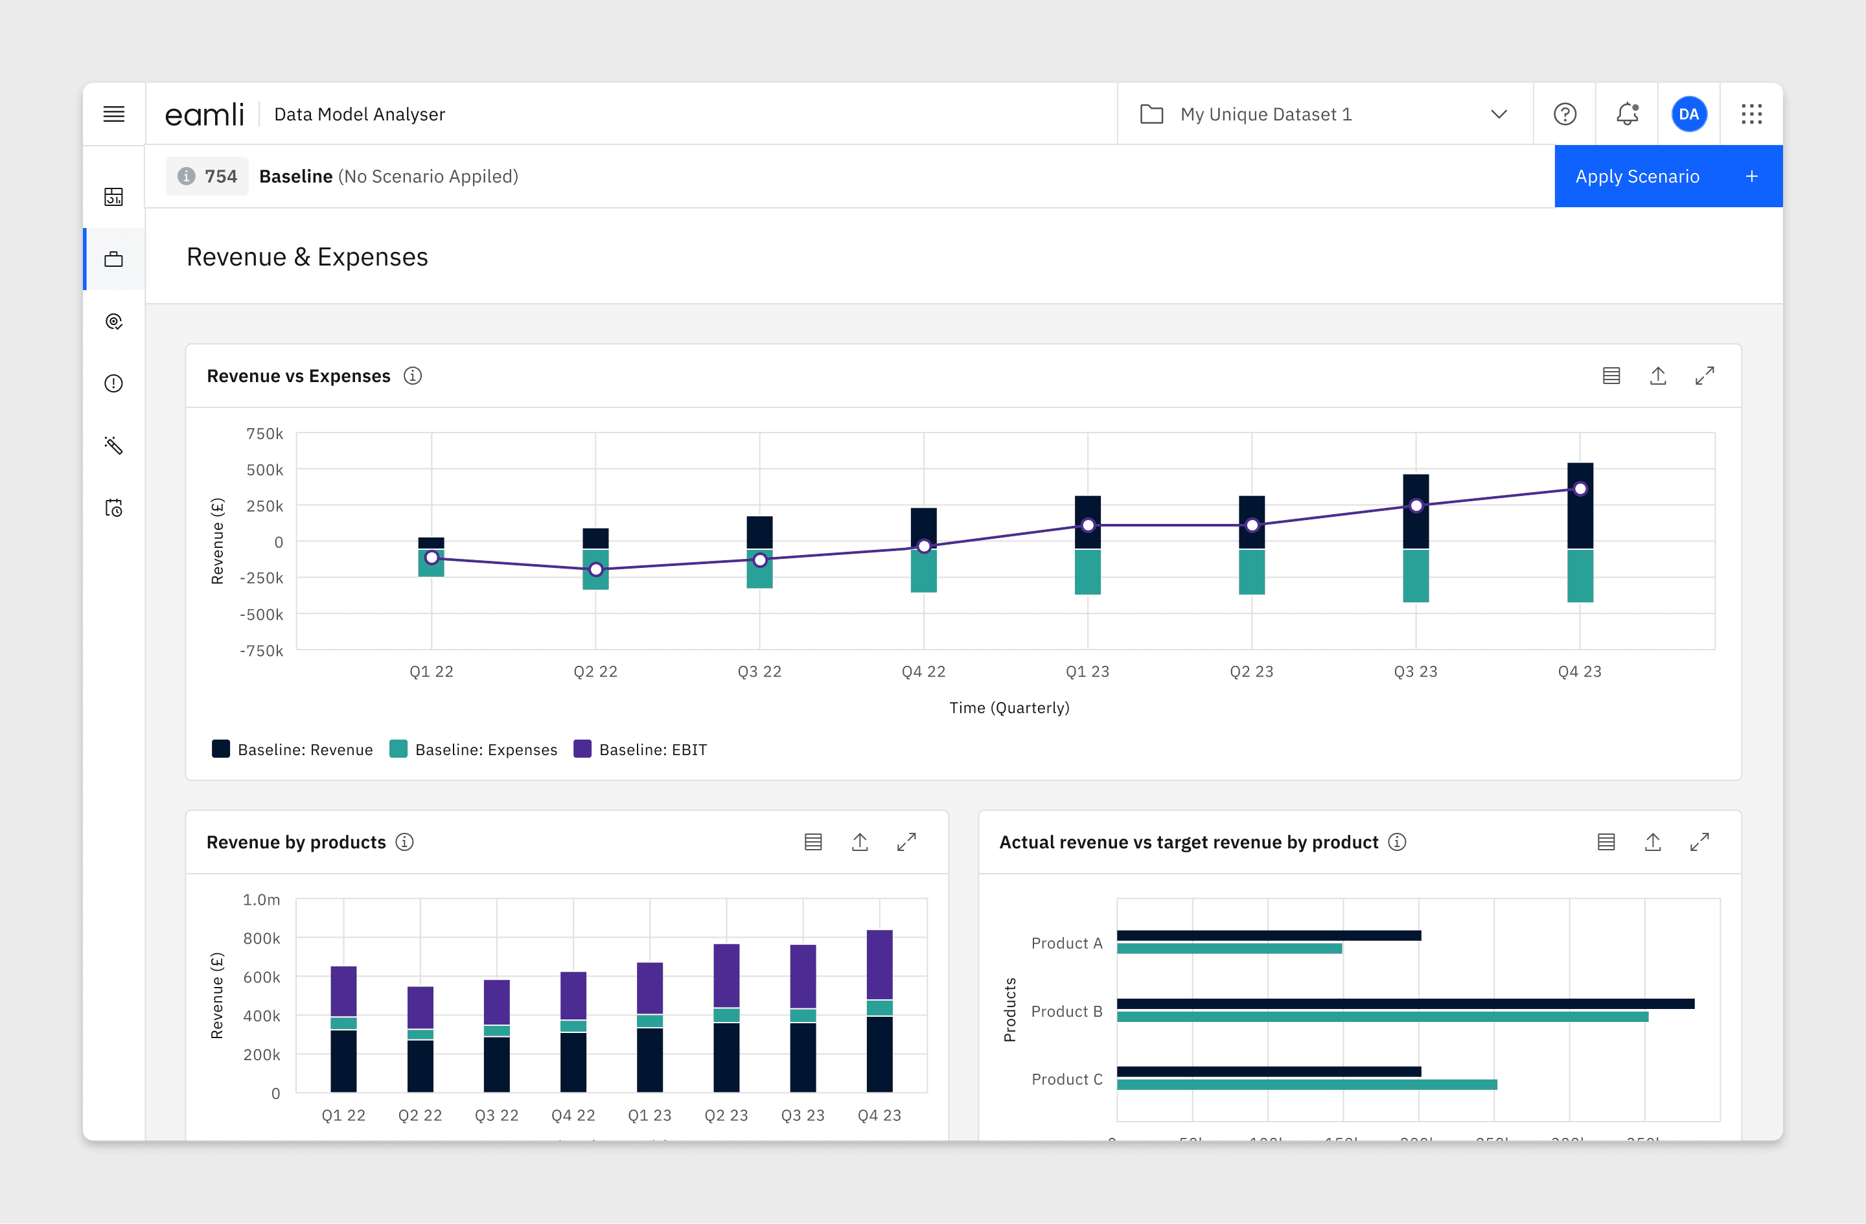Open the app switcher grid icon
Image resolution: width=1866 pixels, height=1224 pixels.
[1751, 115]
